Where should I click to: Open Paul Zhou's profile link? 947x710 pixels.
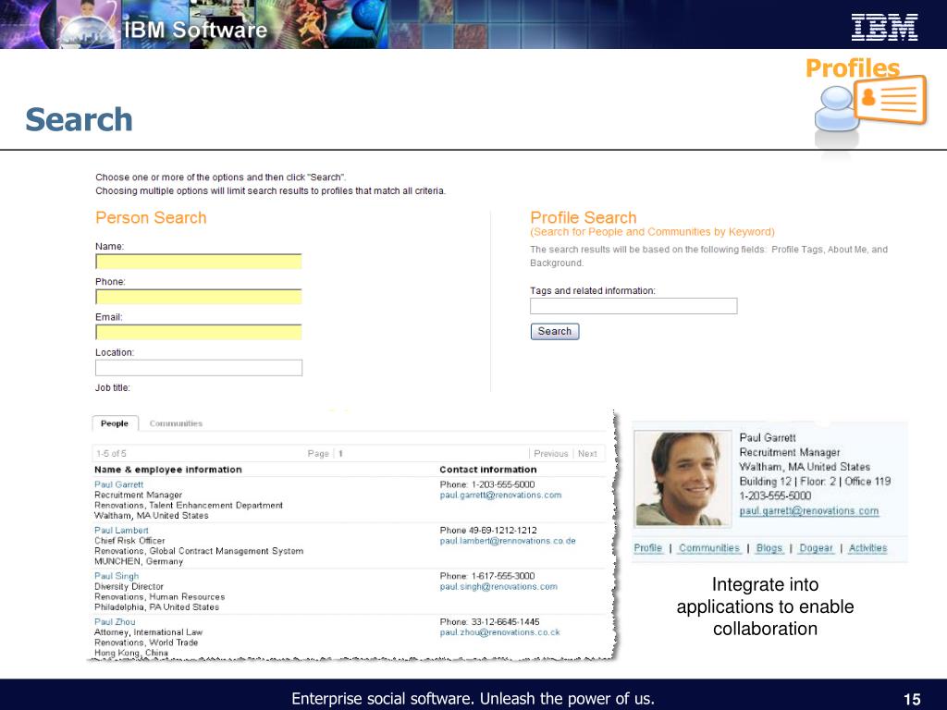pyautogui.click(x=115, y=622)
